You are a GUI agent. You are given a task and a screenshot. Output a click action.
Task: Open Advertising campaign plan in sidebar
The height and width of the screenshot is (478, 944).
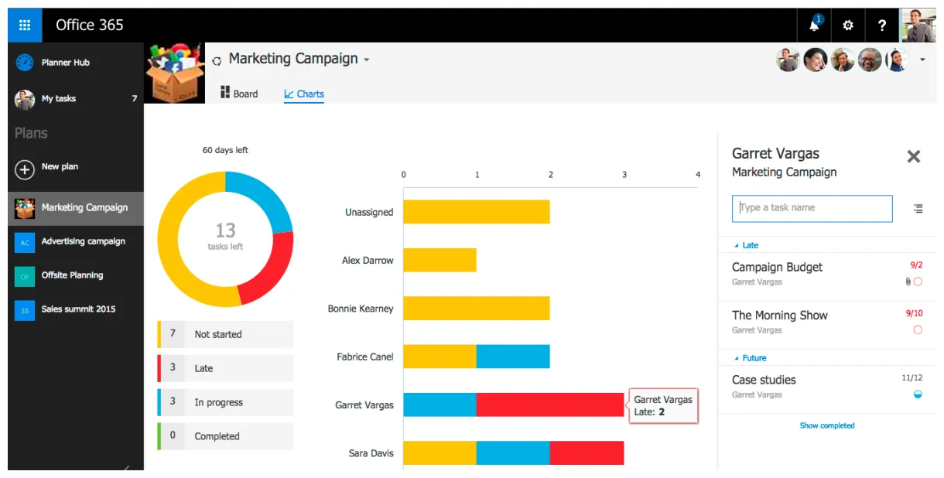[83, 241]
